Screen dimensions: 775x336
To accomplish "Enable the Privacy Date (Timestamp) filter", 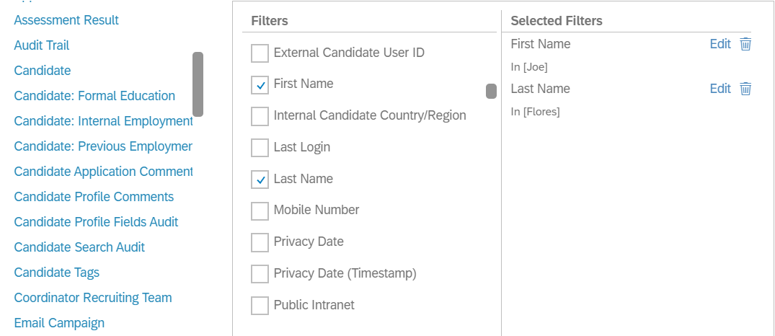I will click(x=260, y=274).
